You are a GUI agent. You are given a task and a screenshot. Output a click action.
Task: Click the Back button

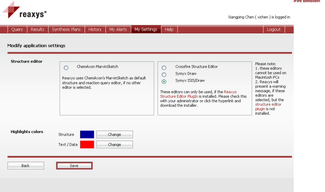pyautogui.click(x=26, y=166)
